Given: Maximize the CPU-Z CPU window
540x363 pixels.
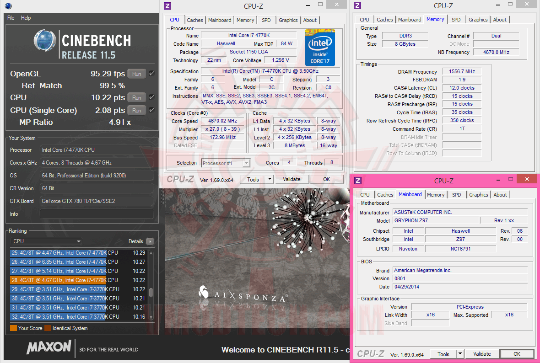Looking at the screenshot, I should (320, 5).
